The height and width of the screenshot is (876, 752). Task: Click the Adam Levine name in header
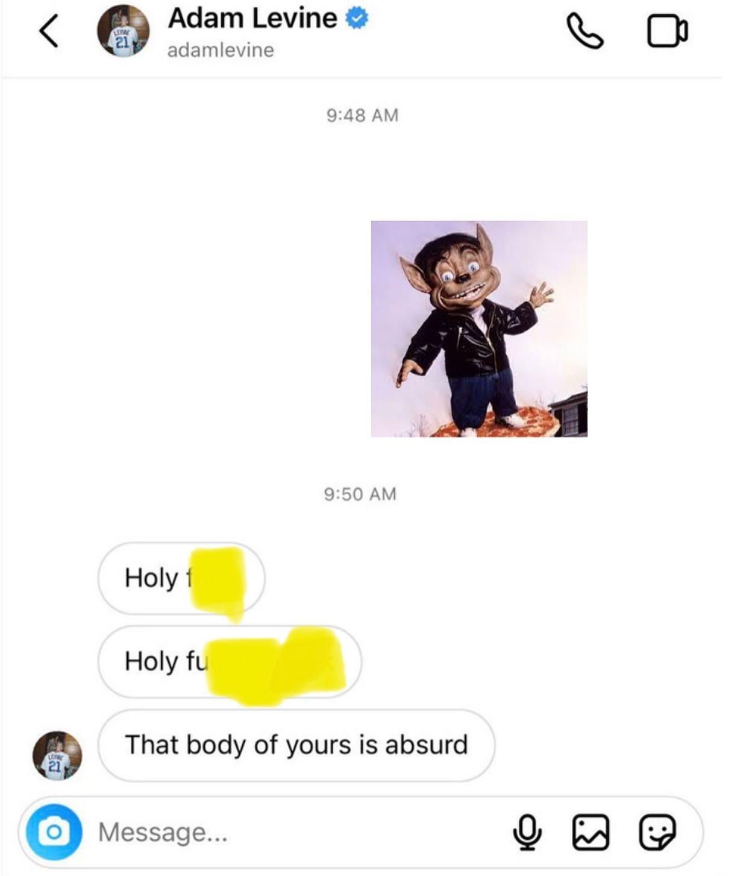coord(252,18)
